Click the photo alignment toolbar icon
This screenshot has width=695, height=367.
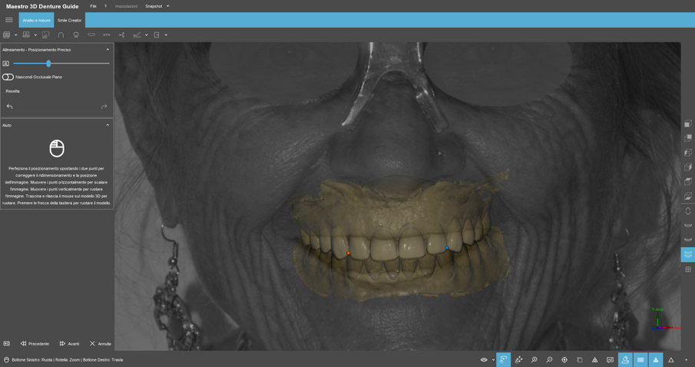(45, 35)
